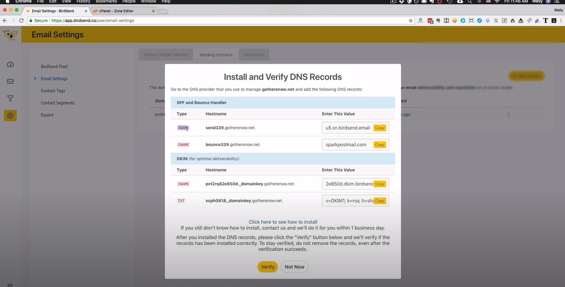Open the Sending Domains tab
This screenshot has height=287, width=565.
tap(216, 55)
